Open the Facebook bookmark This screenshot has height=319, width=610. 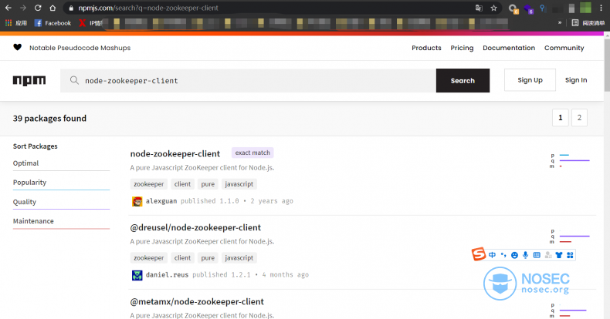tap(53, 23)
